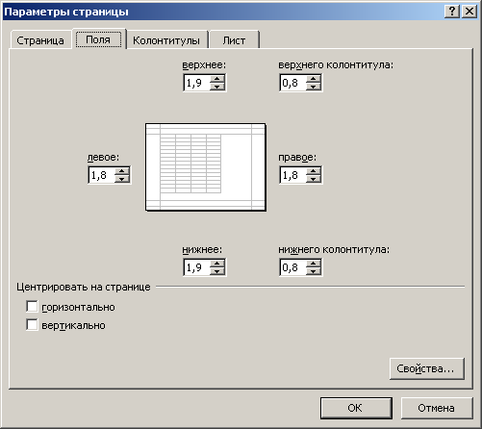The width and height of the screenshot is (482, 429).
Task: Open the Свойства... button
Action: (x=427, y=368)
